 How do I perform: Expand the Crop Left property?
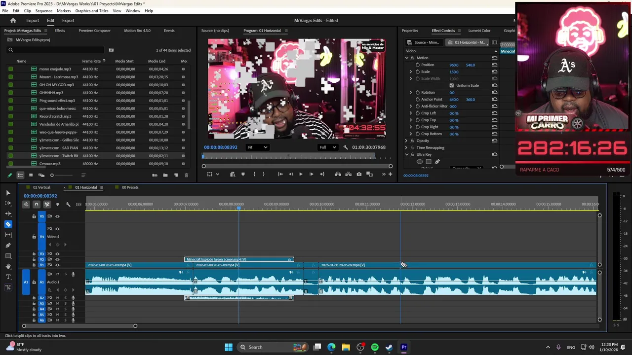[411, 113]
